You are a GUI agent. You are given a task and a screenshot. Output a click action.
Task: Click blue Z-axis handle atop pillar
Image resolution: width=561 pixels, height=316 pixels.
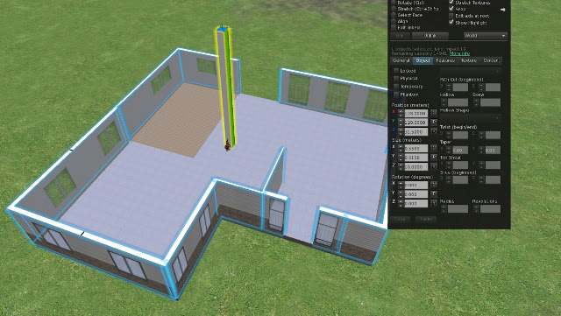click(222, 28)
